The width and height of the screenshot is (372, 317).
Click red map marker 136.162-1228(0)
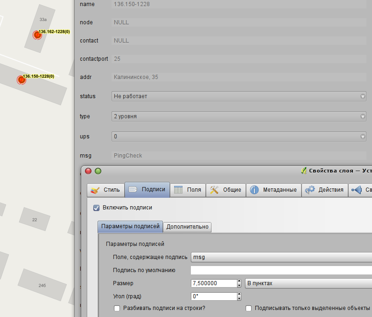coord(36,35)
